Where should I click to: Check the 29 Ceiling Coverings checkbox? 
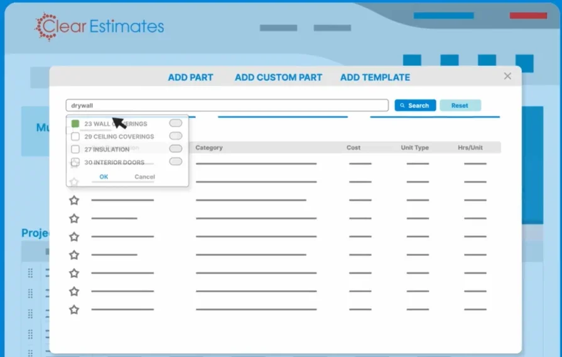(75, 136)
